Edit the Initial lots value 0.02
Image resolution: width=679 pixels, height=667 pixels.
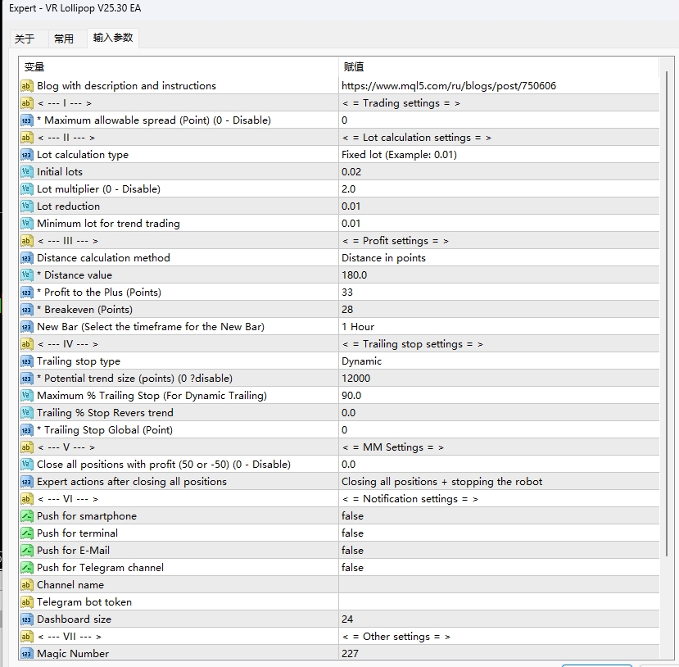click(499, 172)
